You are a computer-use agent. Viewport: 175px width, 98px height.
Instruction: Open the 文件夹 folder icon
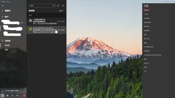click(x=2, y=41)
